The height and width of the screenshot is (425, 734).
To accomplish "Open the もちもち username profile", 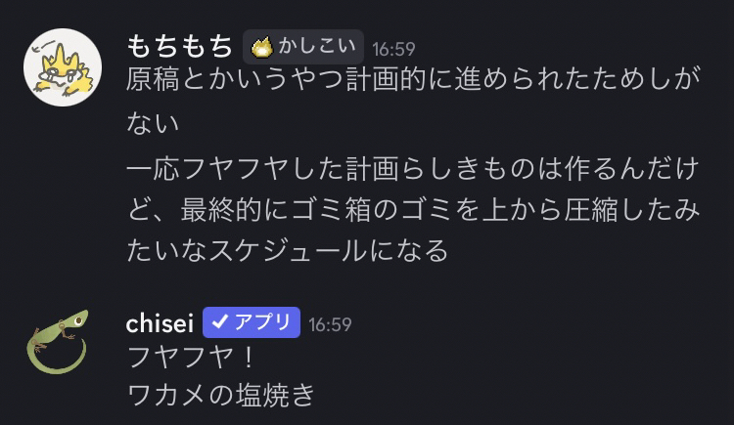I will [x=180, y=46].
